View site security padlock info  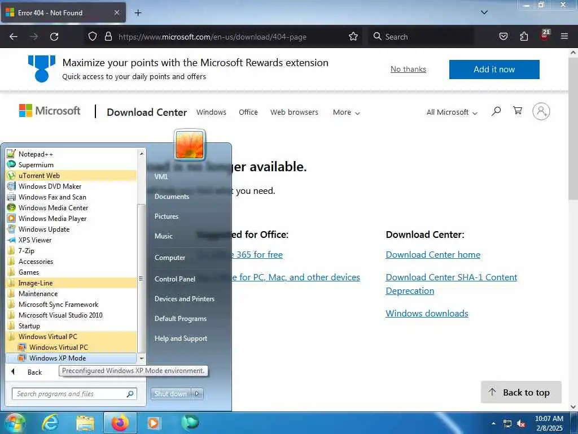[108, 36]
